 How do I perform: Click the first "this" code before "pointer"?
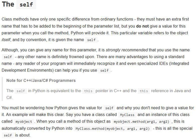[88, 91]
